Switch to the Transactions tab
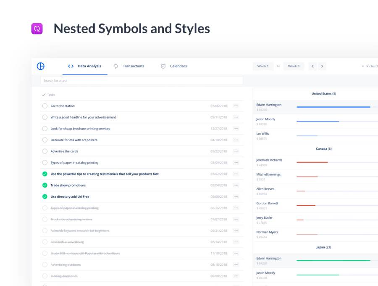This screenshot has height=286, width=378. [x=133, y=66]
